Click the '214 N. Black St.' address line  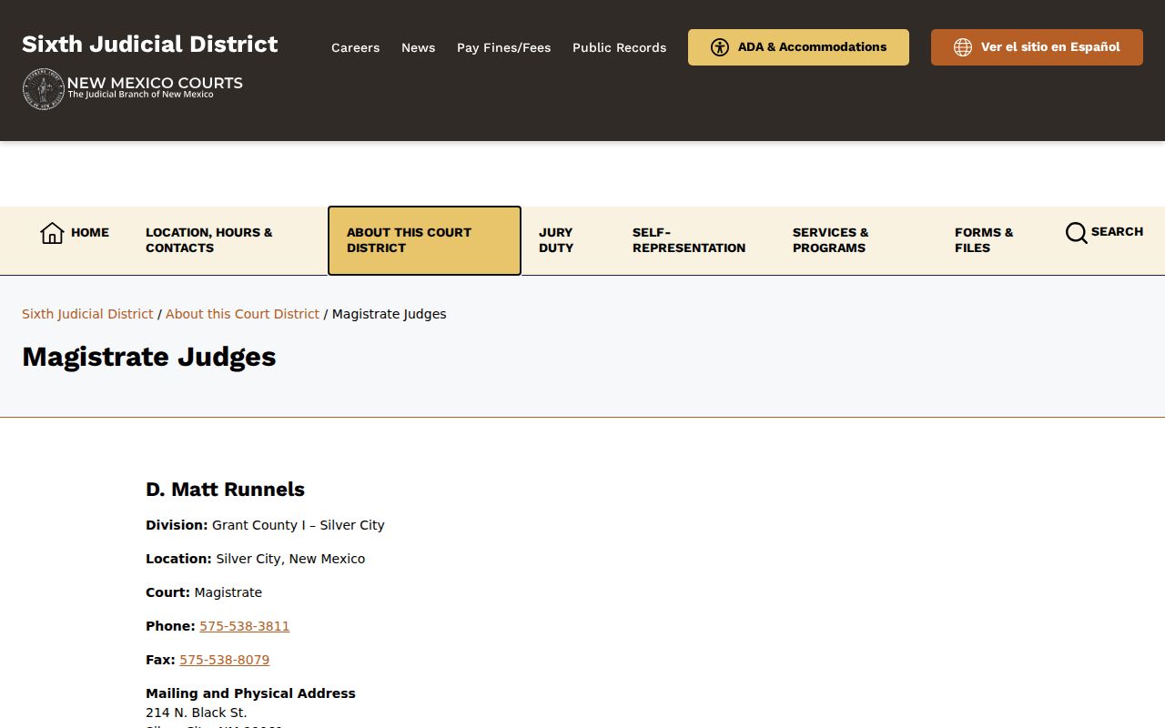click(197, 713)
